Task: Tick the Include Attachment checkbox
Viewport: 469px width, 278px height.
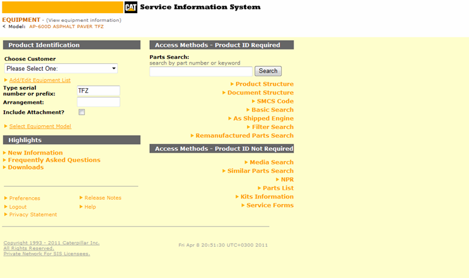Action: click(x=82, y=112)
